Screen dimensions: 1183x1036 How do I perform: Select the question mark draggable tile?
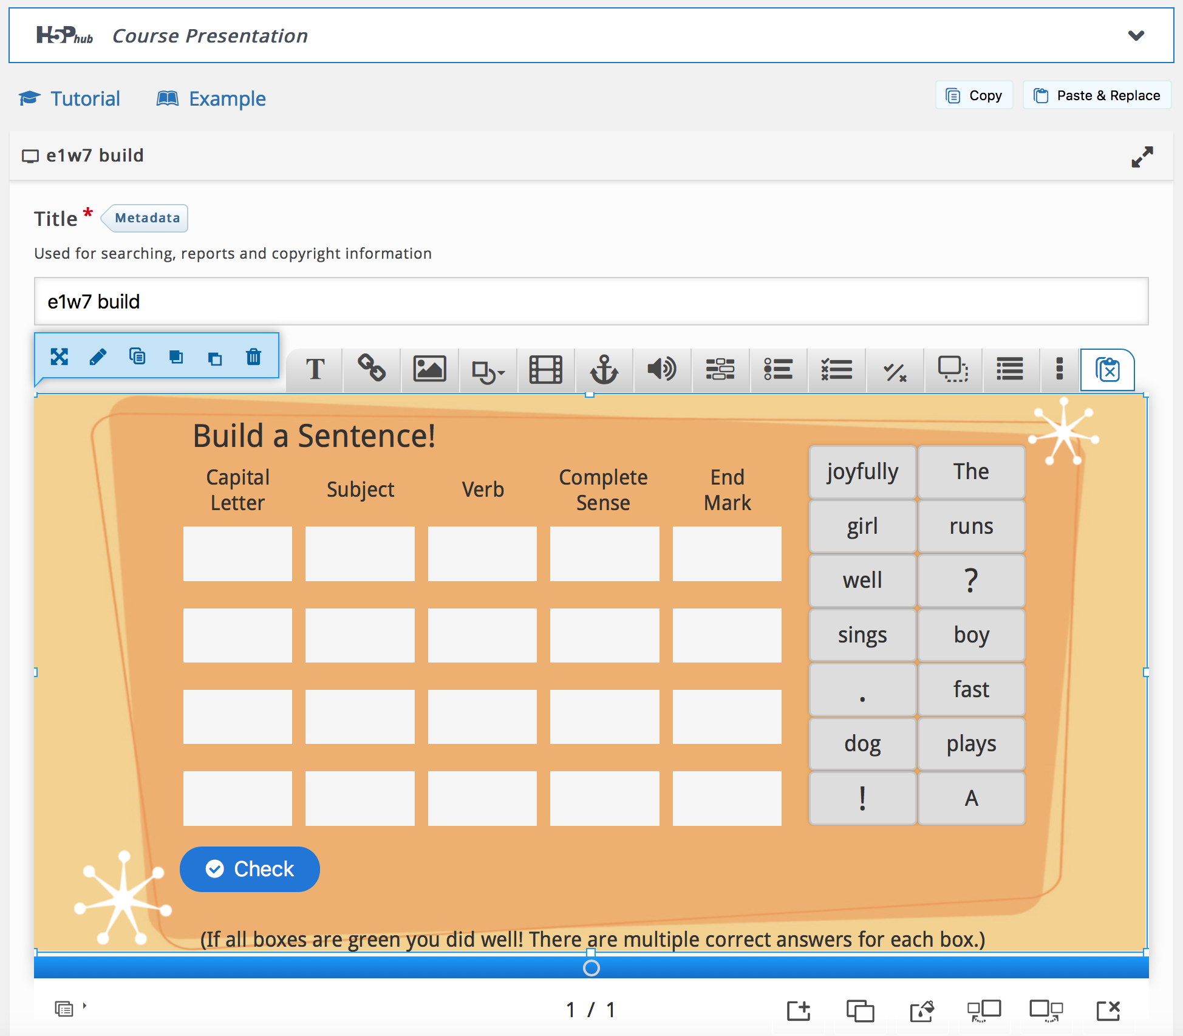coord(971,581)
